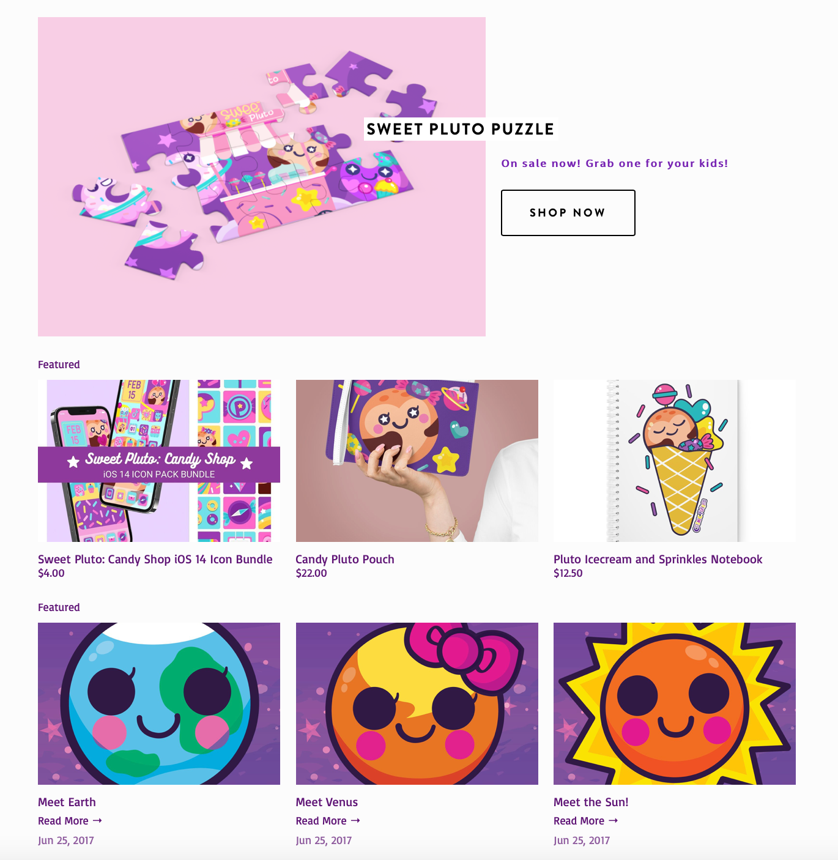Open the Sweet Pluto Puzzle banner image
The image size is (838, 860).
point(262,177)
